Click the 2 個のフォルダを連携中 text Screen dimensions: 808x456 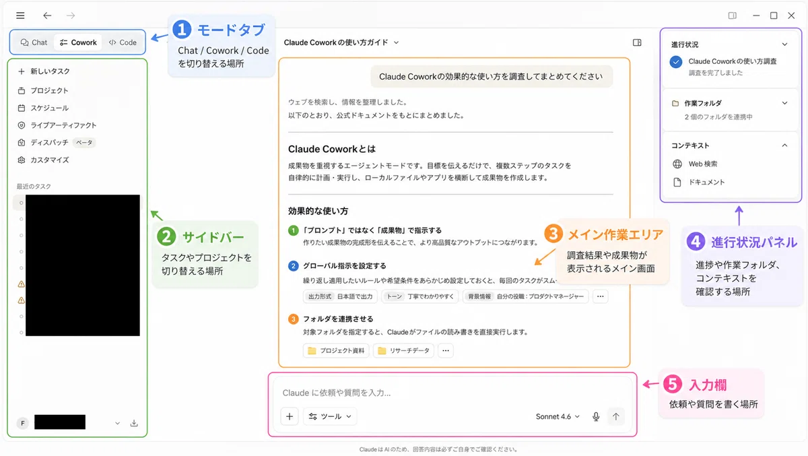[718, 117]
